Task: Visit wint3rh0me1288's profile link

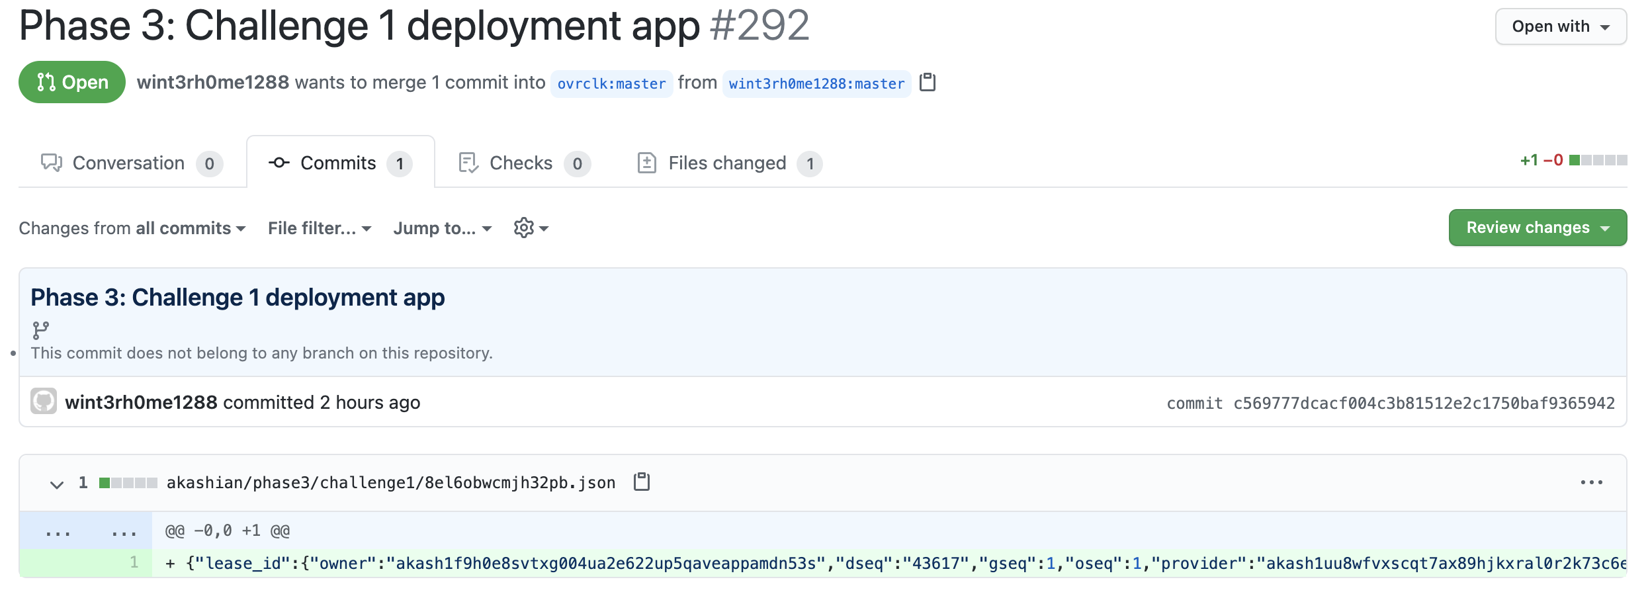Action: click(x=212, y=82)
